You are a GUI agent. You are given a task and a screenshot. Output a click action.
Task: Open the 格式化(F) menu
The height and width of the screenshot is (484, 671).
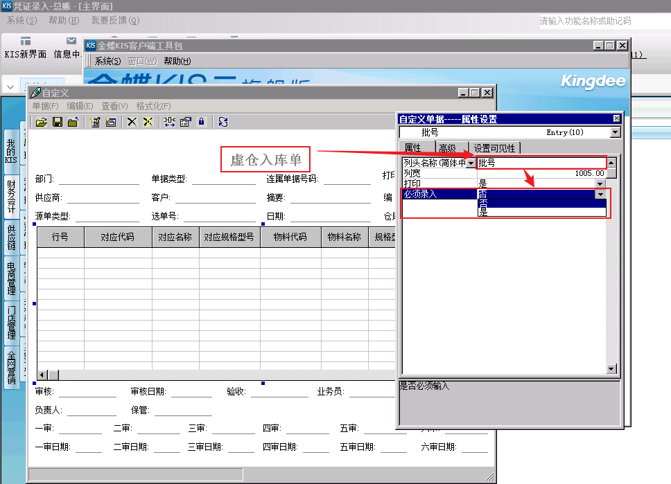pos(153,106)
